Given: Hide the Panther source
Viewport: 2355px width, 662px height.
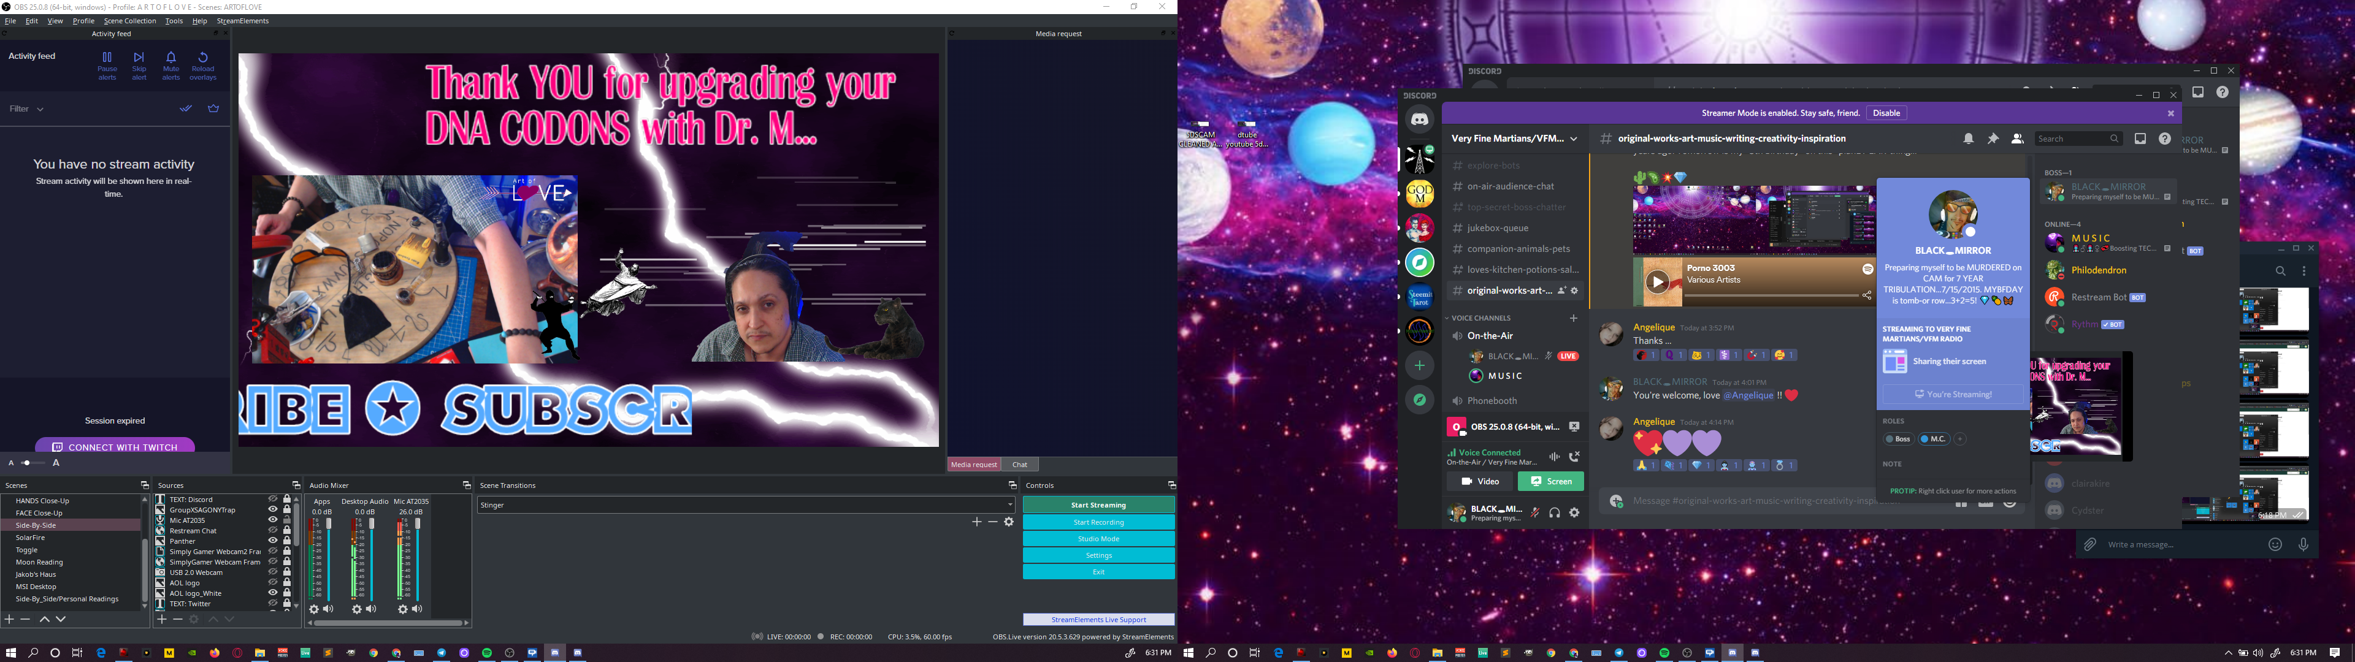Looking at the screenshot, I should point(272,541).
